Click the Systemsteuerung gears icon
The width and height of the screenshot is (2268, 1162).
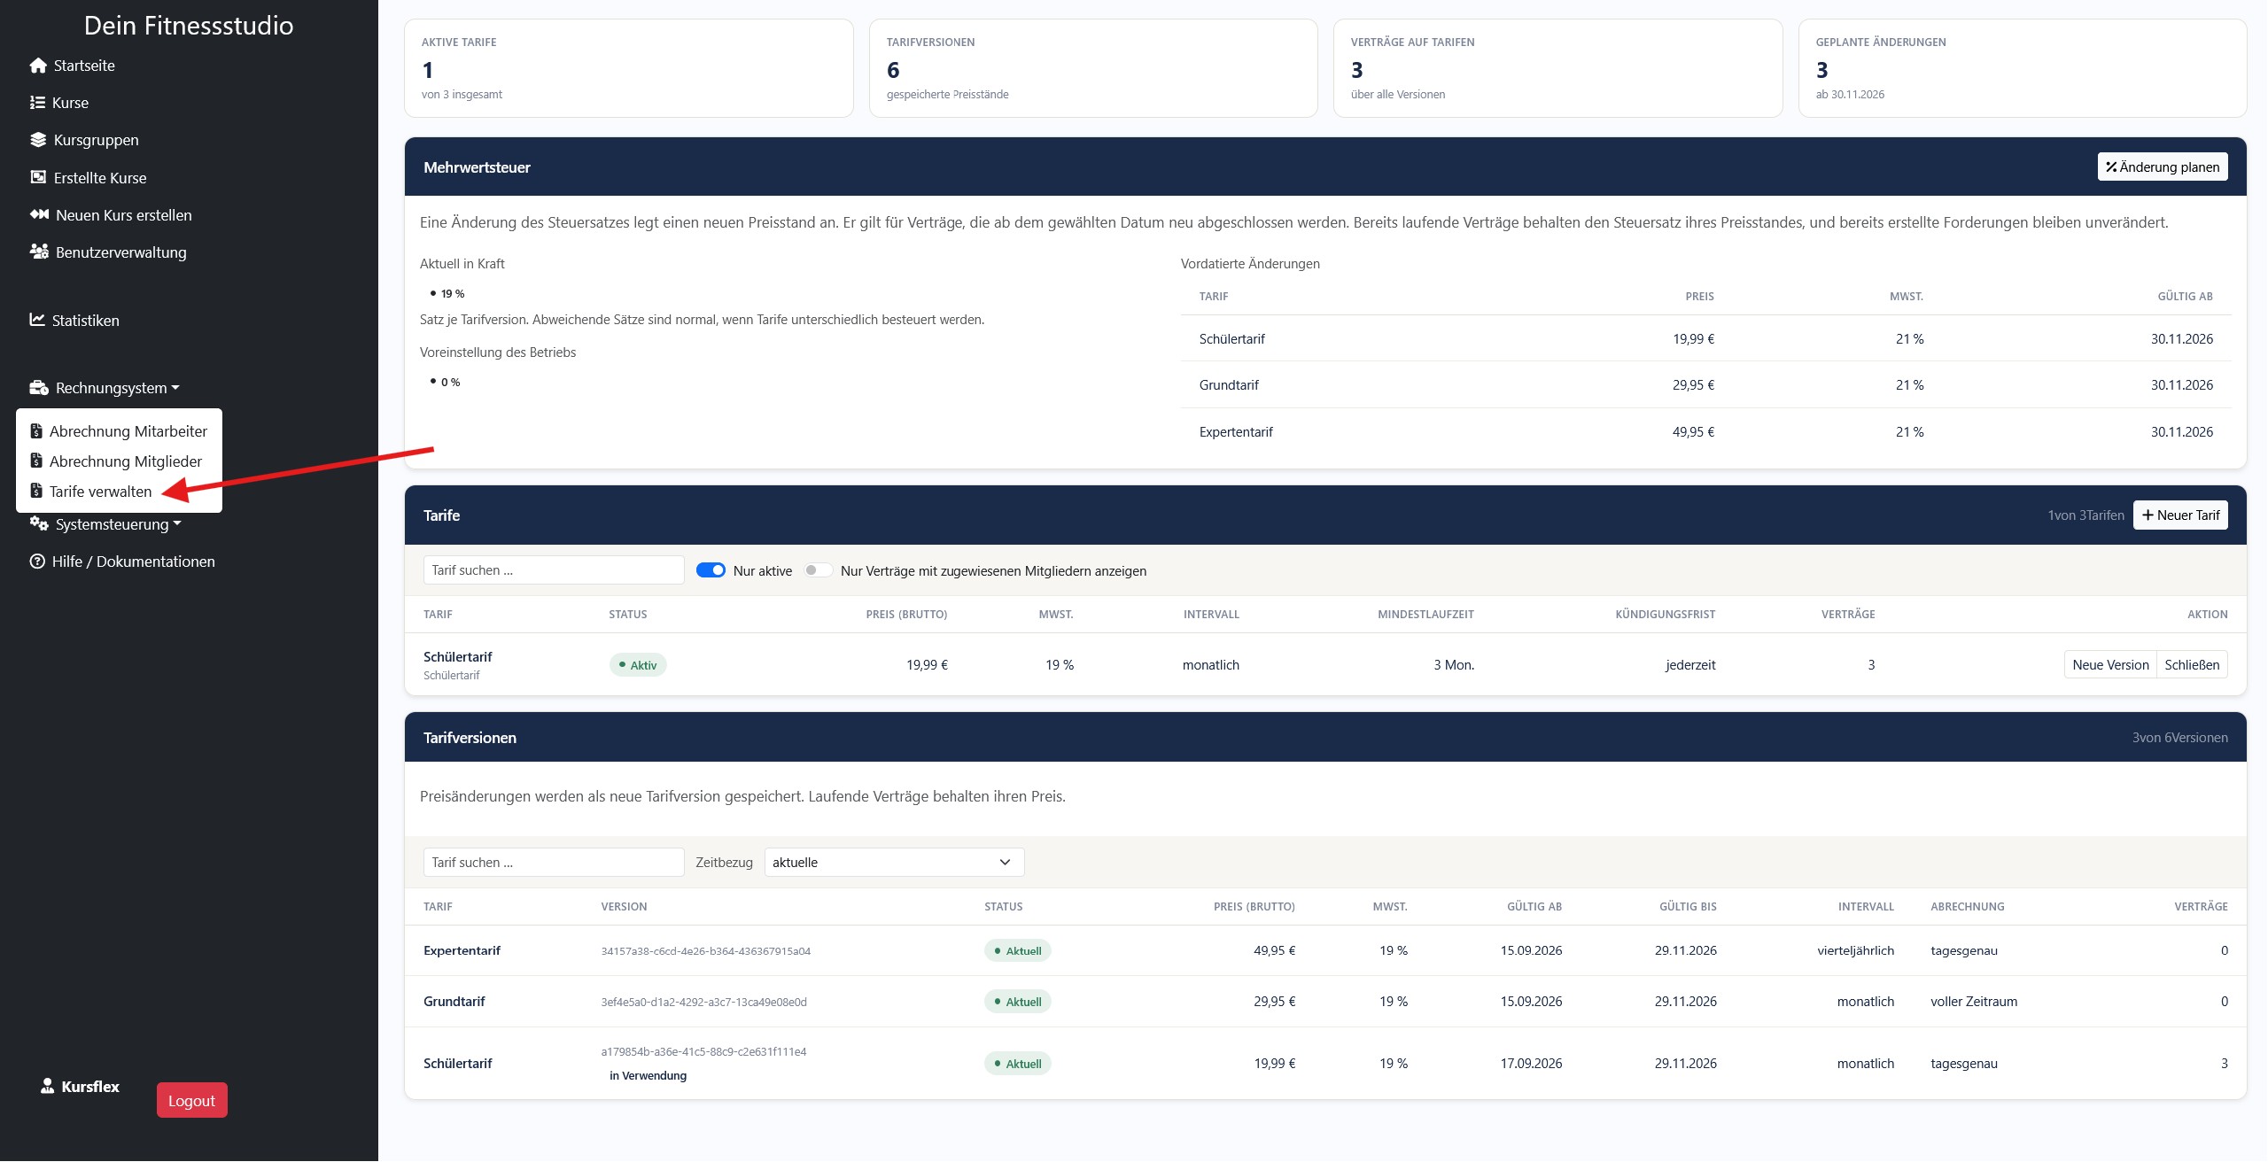point(39,523)
